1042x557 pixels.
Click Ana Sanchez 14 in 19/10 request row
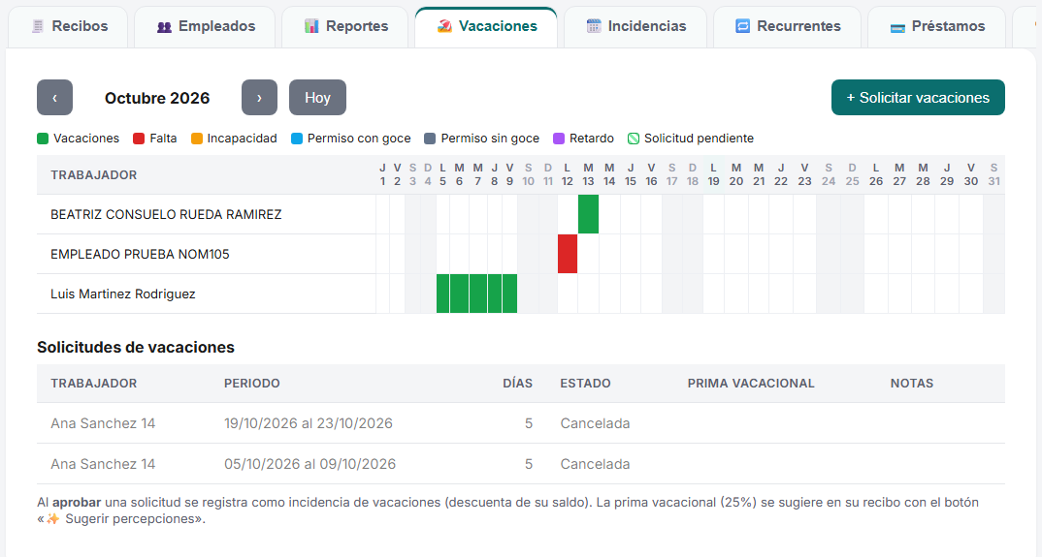point(103,423)
